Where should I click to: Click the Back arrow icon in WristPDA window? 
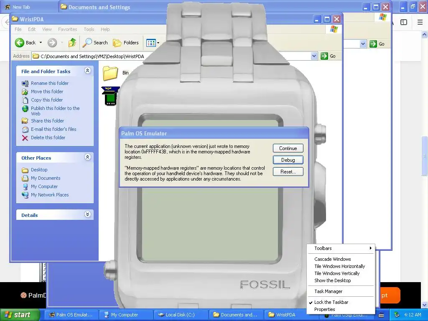coord(19,43)
